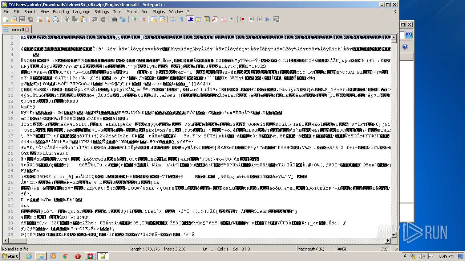465x261 pixels.
Task: Open Chrome from the taskbar
Action: pos(65,256)
